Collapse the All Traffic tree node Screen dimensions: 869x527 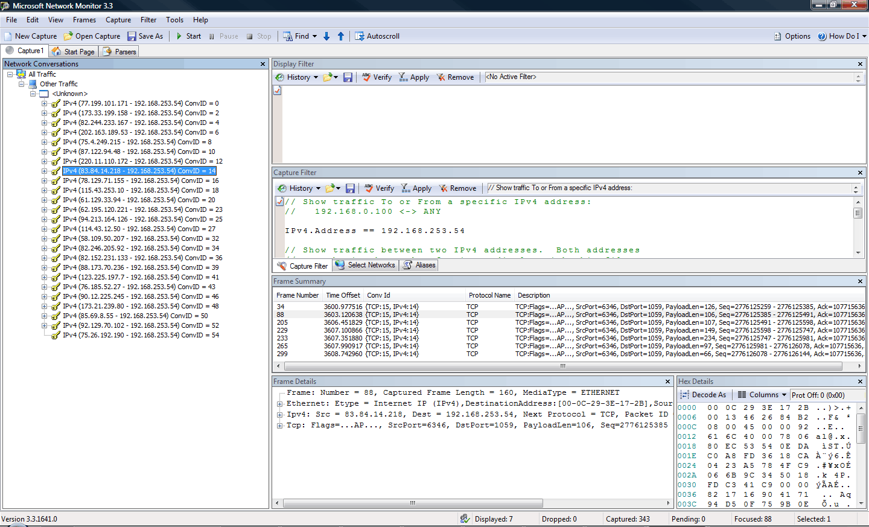click(x=10, y=74)
